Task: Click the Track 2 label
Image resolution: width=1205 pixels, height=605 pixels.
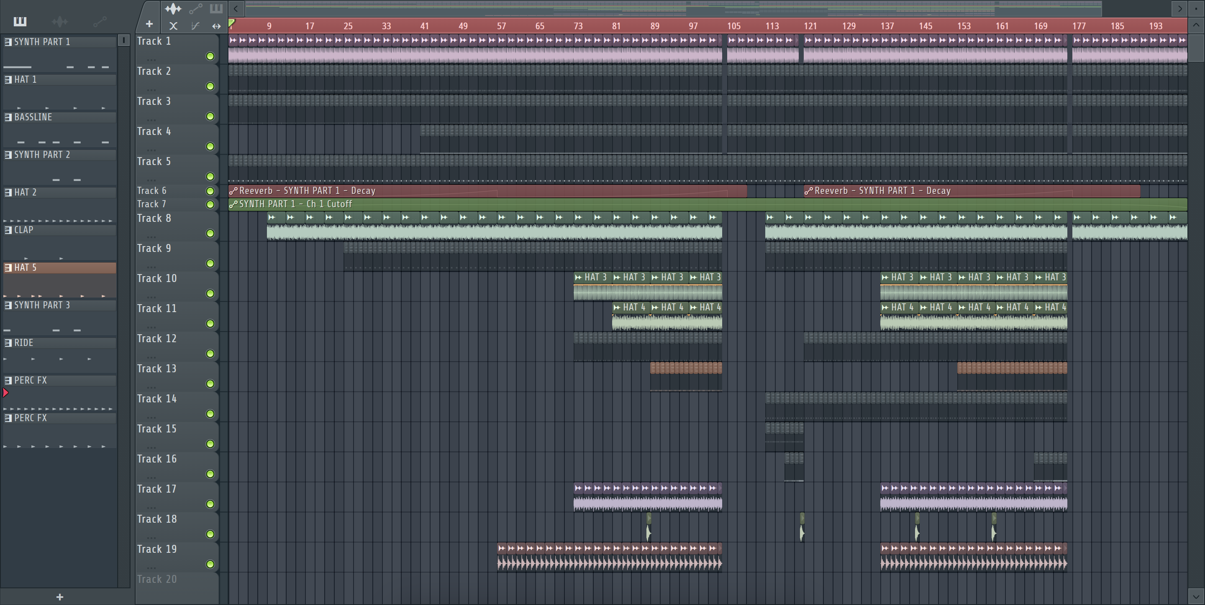Action: click(154, 71)
